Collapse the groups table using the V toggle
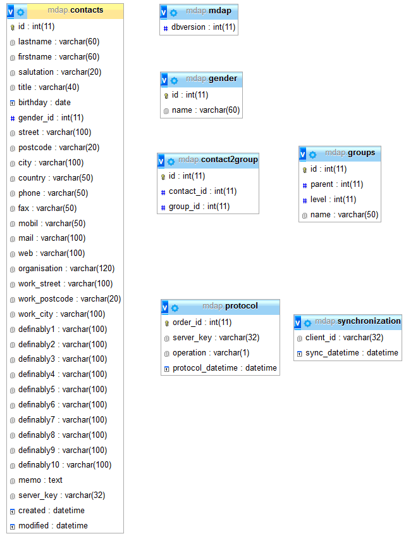 303,155
